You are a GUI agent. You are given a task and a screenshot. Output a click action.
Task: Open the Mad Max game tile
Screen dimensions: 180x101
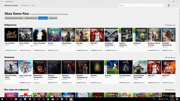pyautogui.click(x=83, y=40)
